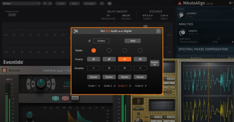This screenshot has height=122, width=234.
Task: Expand the Phase resolution arrow in MAutoAlign
Action: (x=232, y=42)
